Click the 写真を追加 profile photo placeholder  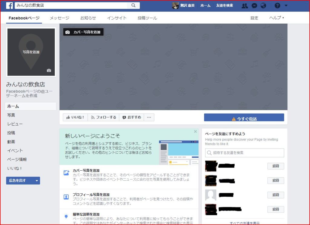click(31, 52)
